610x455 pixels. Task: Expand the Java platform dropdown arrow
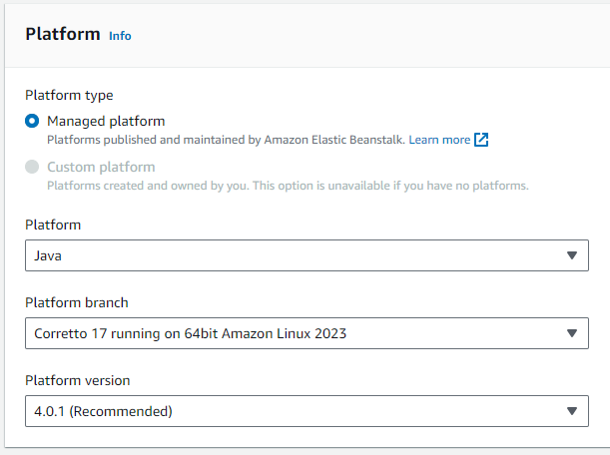point(571,255)
